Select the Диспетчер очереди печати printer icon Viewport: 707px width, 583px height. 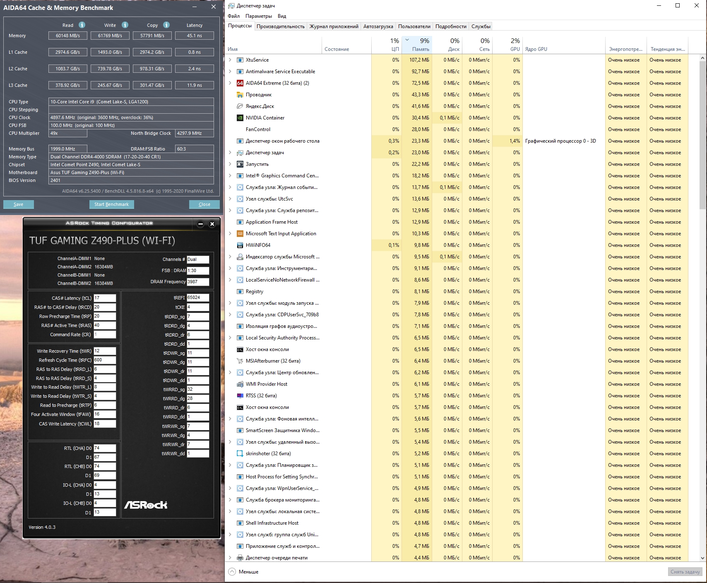click(x=240, y=558)
